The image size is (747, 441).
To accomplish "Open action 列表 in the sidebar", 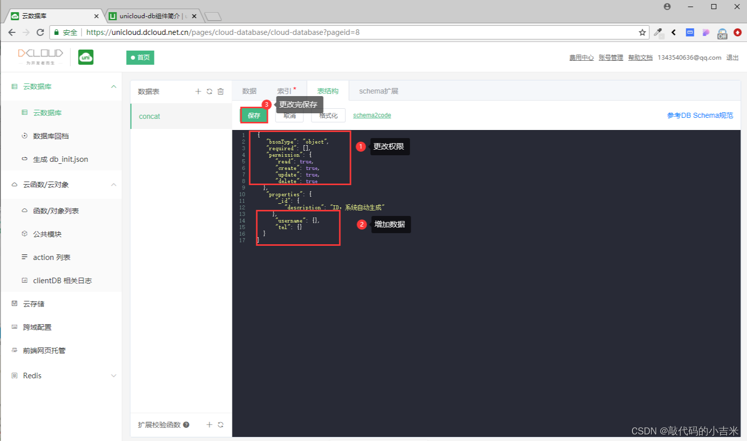I will pos(61,257).
